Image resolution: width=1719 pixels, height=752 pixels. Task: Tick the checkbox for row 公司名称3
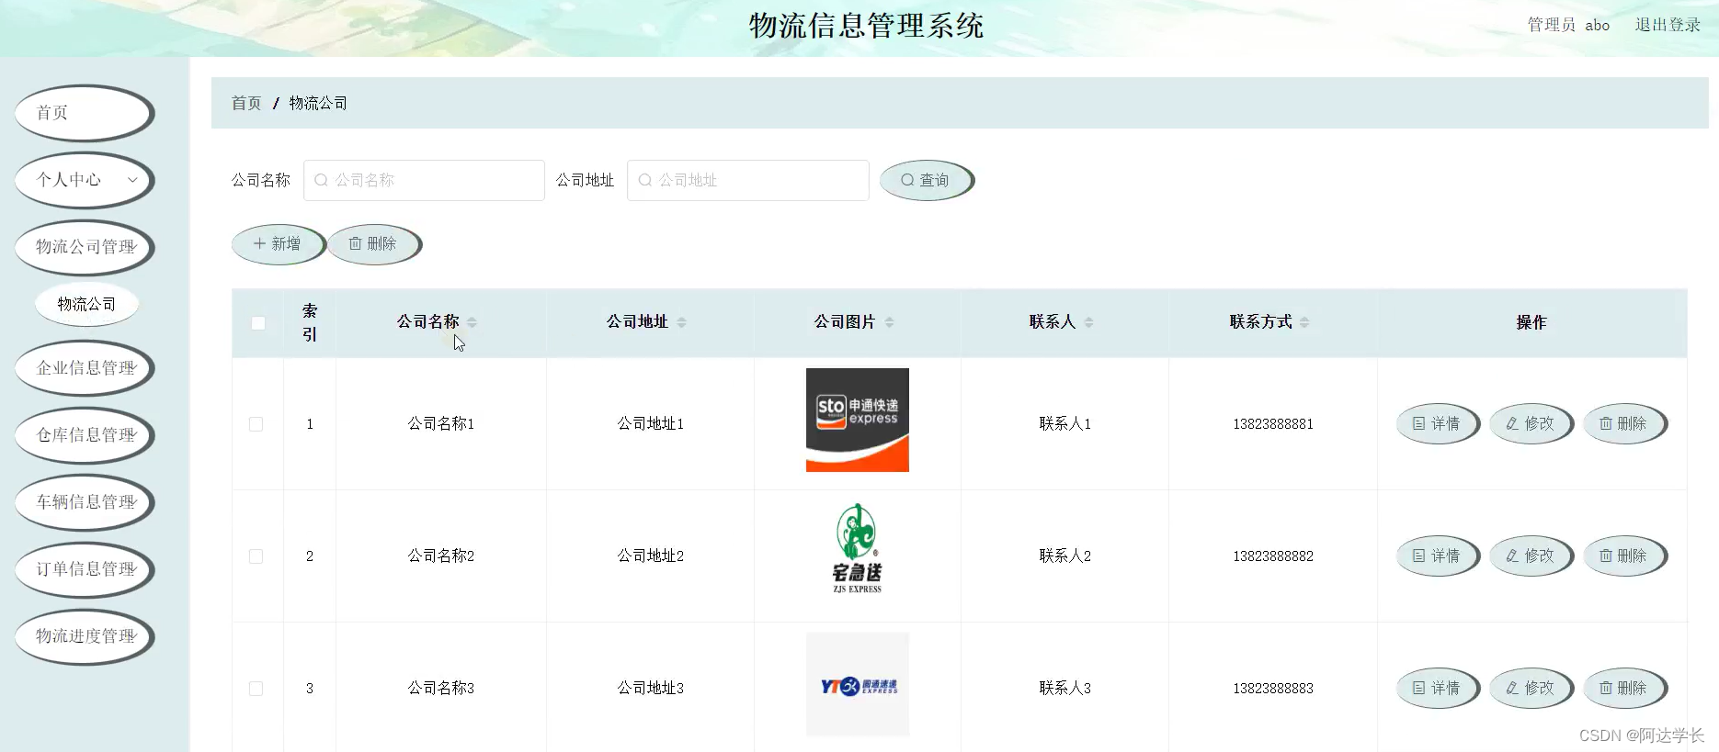tap(256, 689)
